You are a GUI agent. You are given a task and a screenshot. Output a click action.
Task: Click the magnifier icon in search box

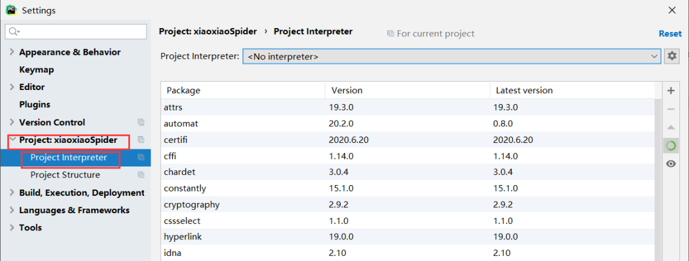(13, 31)
